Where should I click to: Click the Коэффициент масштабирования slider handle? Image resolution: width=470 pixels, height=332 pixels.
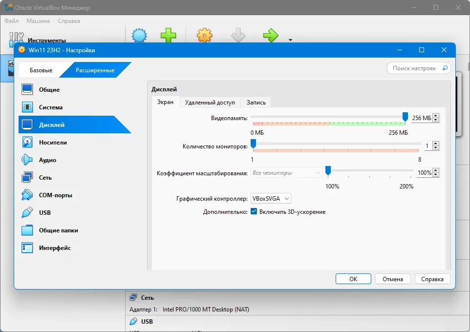(x=328, y=170)
